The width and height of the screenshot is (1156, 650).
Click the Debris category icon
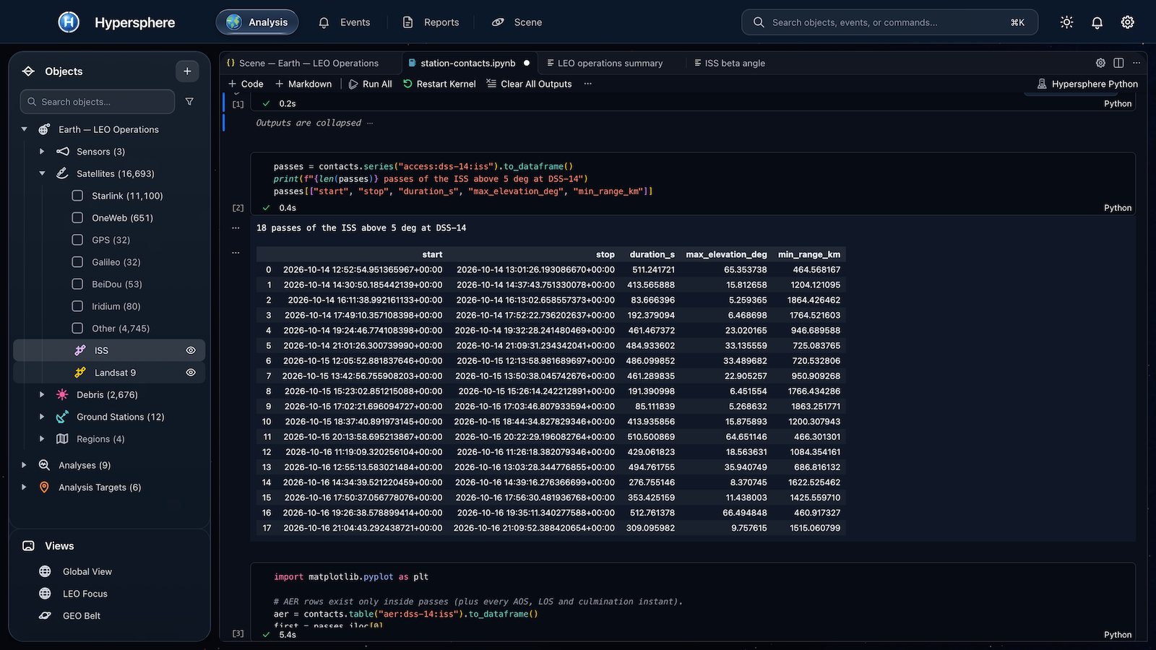[x=62, y=394]
